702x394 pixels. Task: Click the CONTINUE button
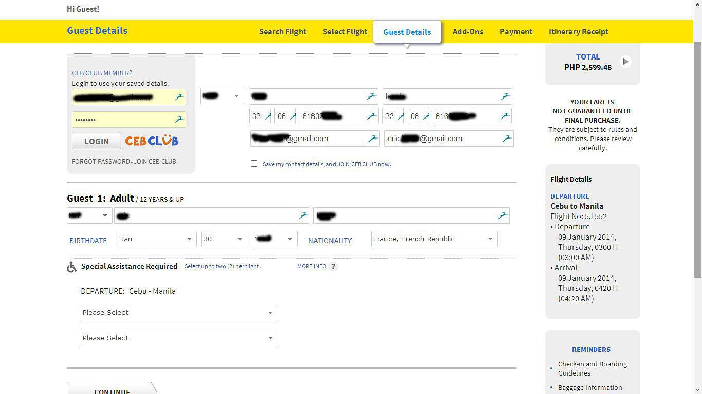coord(112,388)
